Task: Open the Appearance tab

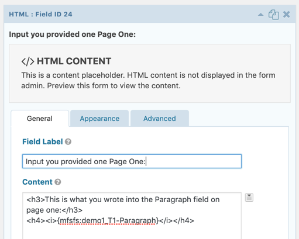Action: (x=99, y=119)
